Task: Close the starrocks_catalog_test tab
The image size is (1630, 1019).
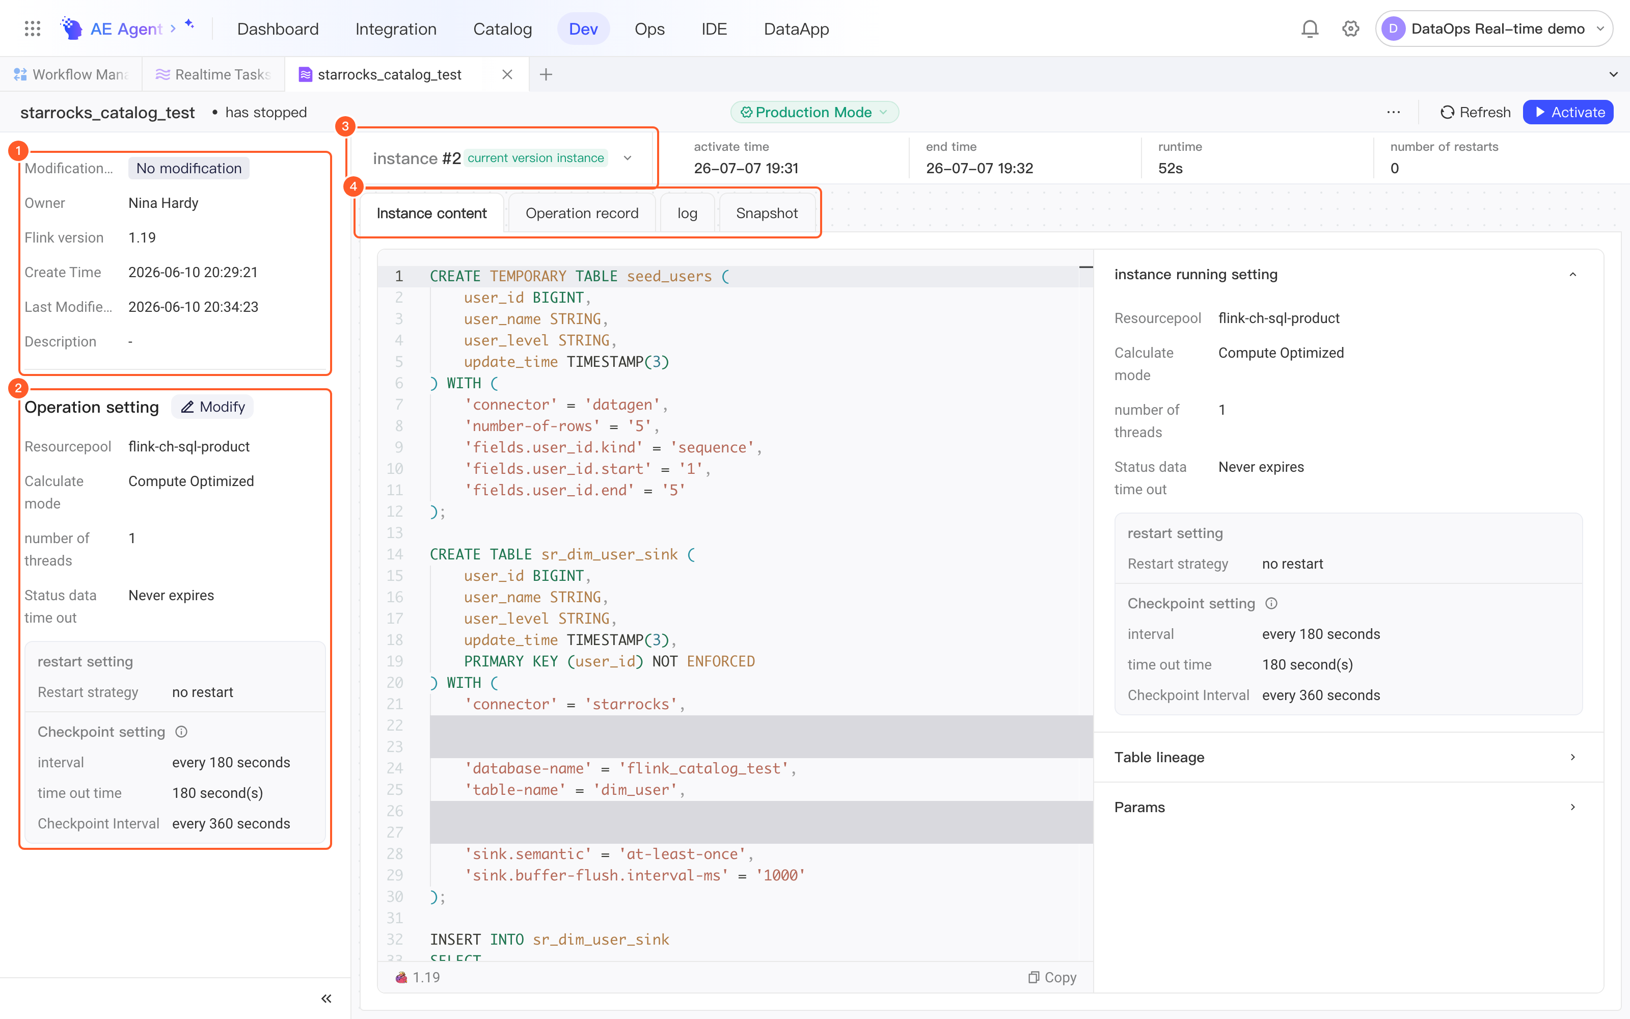Action: point(507,74)
